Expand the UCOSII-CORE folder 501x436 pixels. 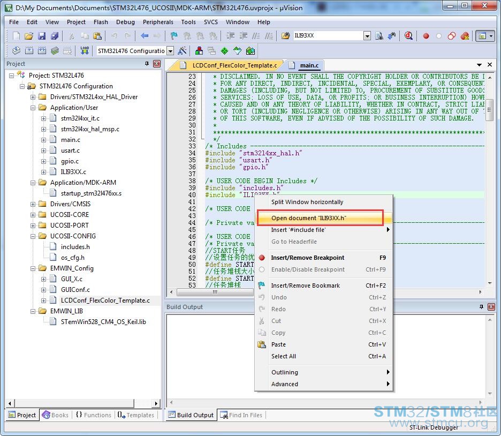coord(33,215)
